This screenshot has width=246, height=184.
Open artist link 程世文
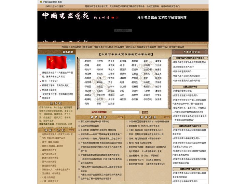click(135, 95)
